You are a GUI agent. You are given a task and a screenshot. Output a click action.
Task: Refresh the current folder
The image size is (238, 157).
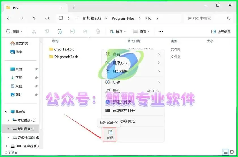tap(47, 18)
